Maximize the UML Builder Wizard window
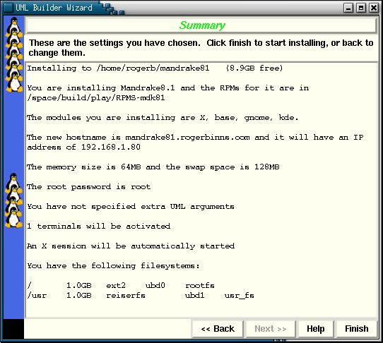383x343 pixels. tap(361, 8)
